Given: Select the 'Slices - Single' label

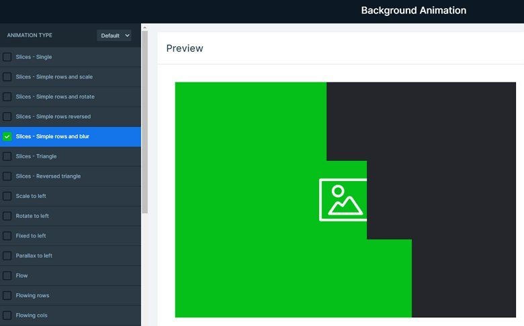Looking at the screenshot, I should click(x=34, y=57).
